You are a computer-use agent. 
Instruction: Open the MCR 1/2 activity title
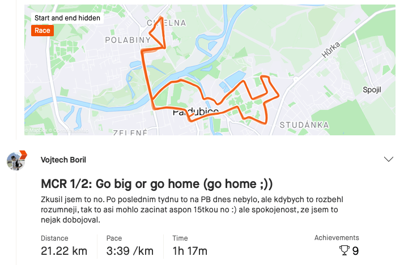click(x=157, y=184)
